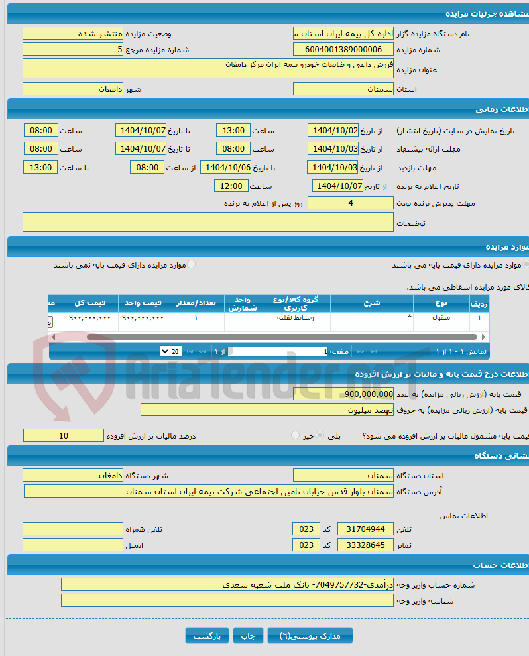Click base price field showing 900,000,000
Screen dimensions: 529x656
tap(343, 394)
